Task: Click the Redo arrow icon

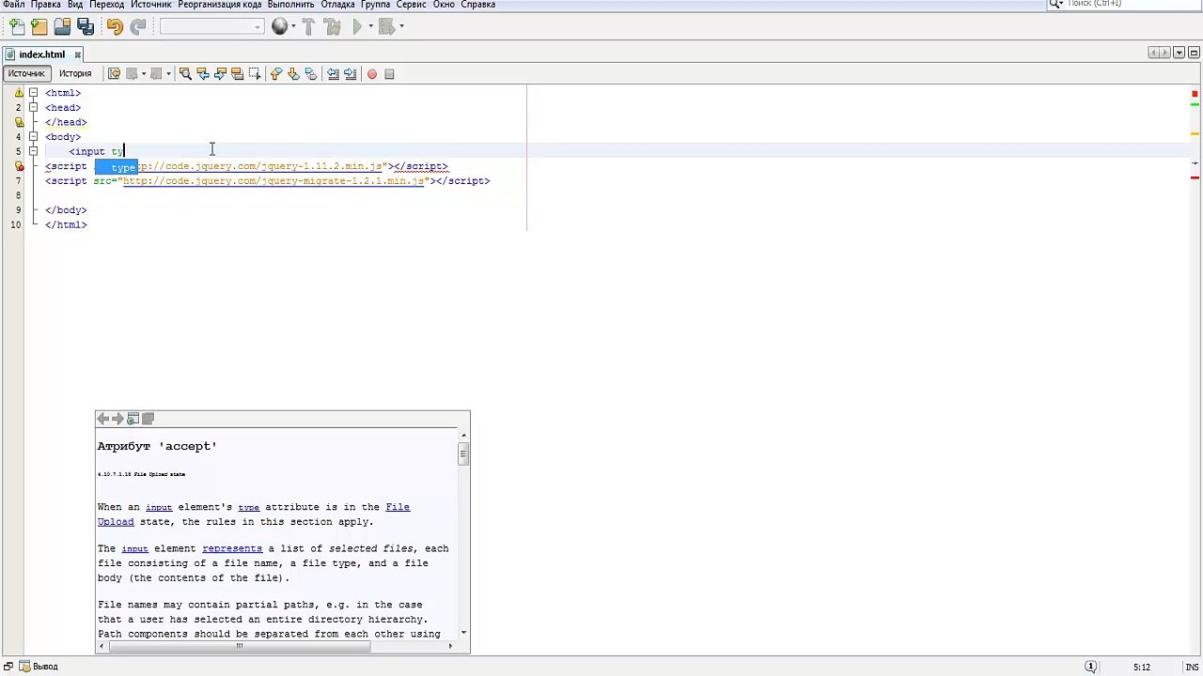Action: (x=138, y=27)
